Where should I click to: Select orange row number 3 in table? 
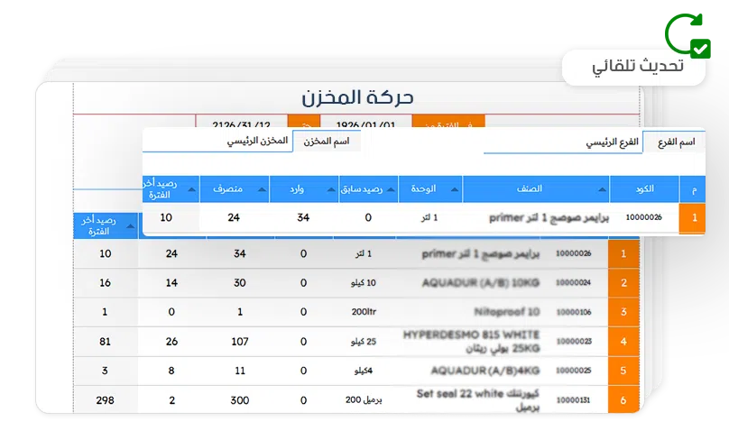[623, 312]
